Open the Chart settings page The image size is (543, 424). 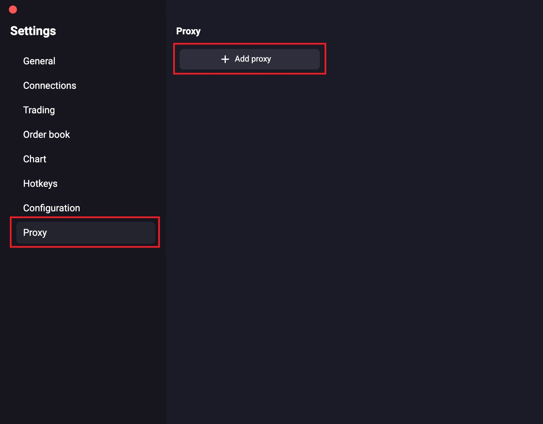(x=35, y=159)
